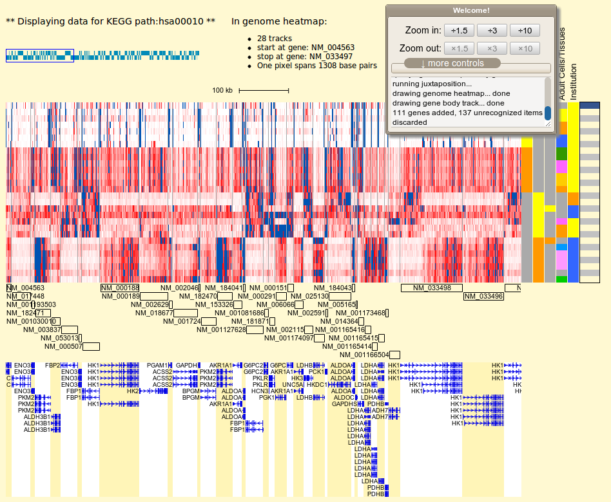Click the ALDH3B1 gene structure glyph
The width and height of the screenshot is (611, 502).
pos(57,415)
